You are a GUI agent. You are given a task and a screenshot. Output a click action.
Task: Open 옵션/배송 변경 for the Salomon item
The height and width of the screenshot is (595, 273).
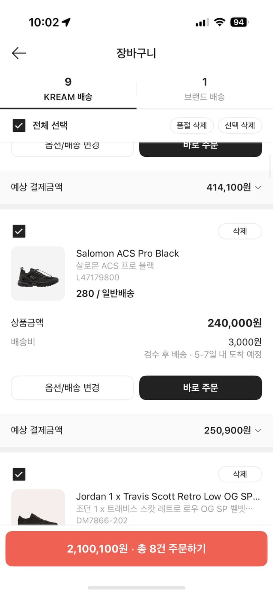[x=72, y=388]
